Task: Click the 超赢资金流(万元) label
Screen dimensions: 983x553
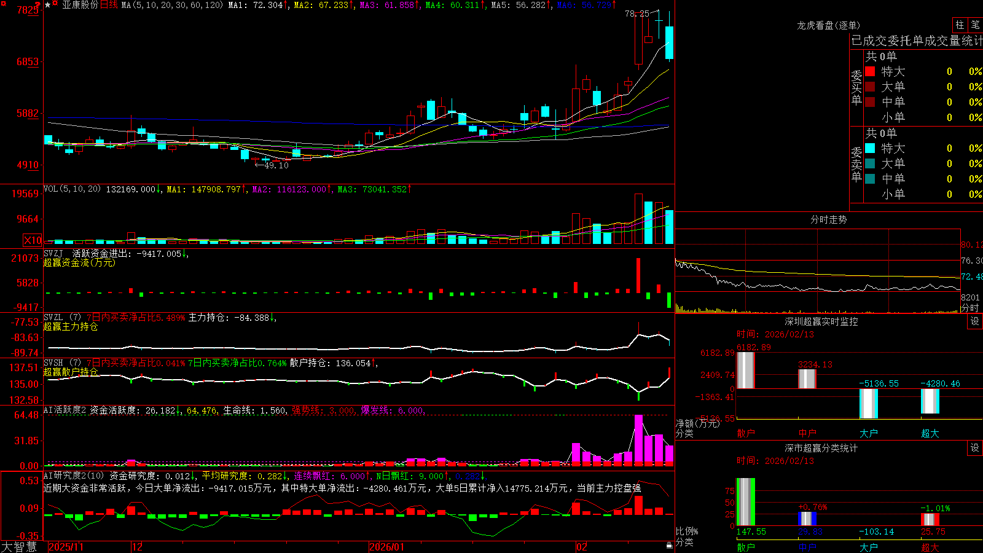Action: pyautogui.click(x=79, y=262)
